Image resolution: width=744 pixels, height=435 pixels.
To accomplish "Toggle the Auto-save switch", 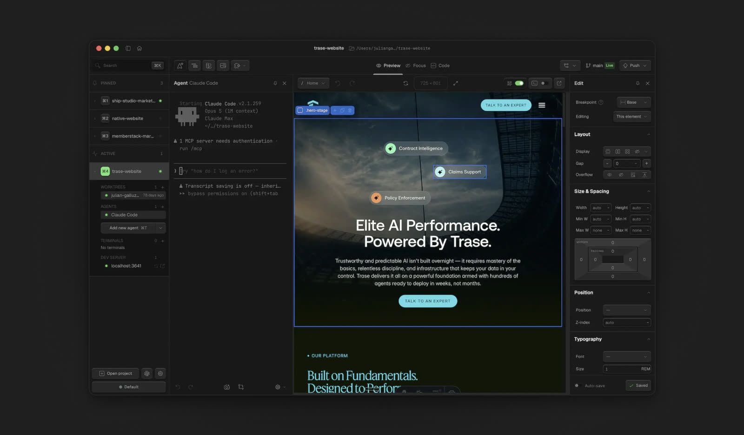I will click(578, 386).
